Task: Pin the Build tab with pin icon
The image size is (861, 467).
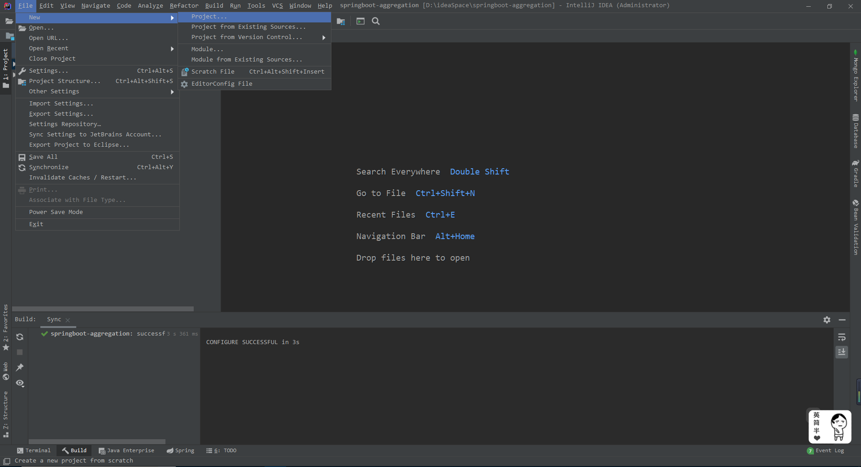Action: (20, 367)
